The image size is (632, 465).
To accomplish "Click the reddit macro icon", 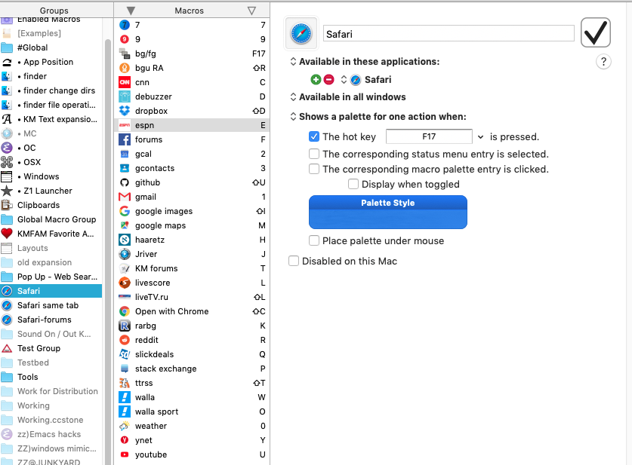I will click(125, 340).
